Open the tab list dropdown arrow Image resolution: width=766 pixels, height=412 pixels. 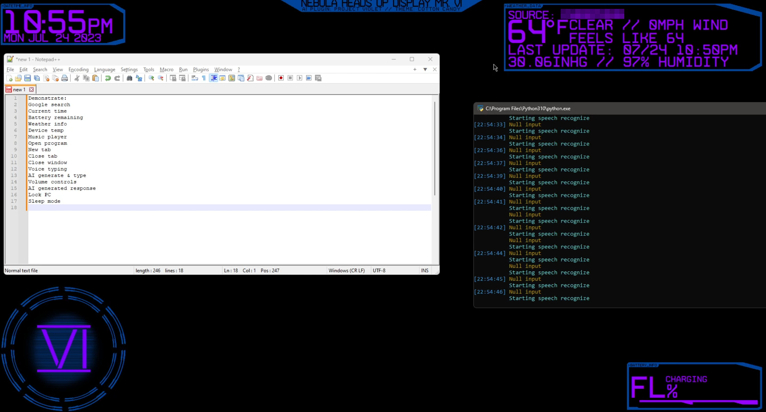425,69
